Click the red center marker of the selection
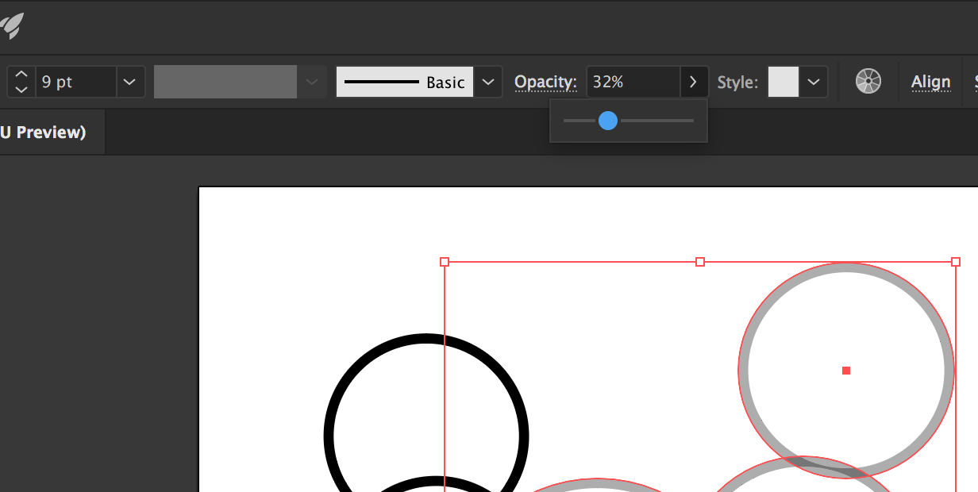 [846, 370]
